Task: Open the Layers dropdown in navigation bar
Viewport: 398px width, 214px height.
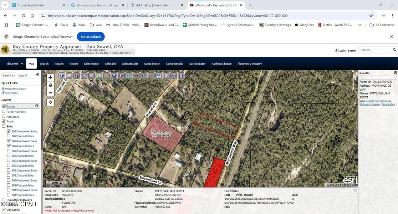Action: 15,64
